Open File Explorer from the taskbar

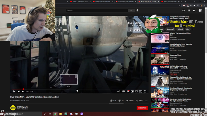[x=60, y=114]
